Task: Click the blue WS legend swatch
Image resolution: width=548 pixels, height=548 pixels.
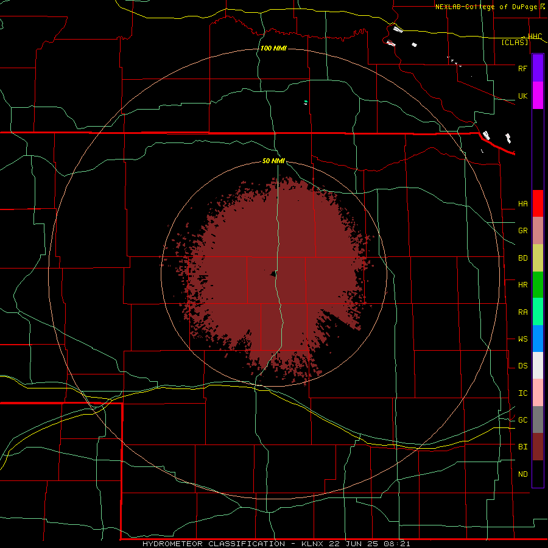Action: click(x=538, y=339)
